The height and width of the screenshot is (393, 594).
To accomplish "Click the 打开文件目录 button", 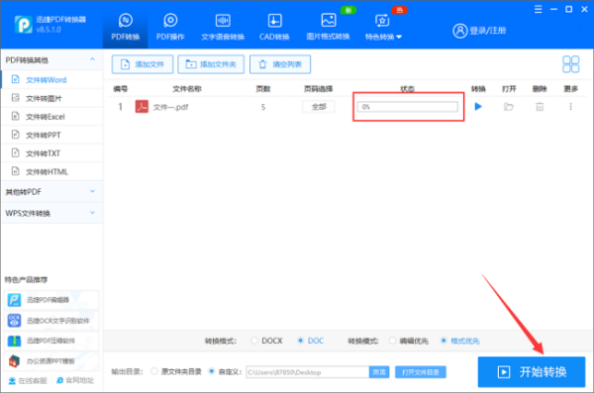I will (421, 372).
